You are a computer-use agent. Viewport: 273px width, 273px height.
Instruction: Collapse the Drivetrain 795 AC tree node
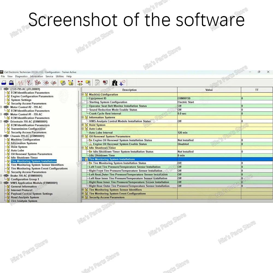pos(1,121)
